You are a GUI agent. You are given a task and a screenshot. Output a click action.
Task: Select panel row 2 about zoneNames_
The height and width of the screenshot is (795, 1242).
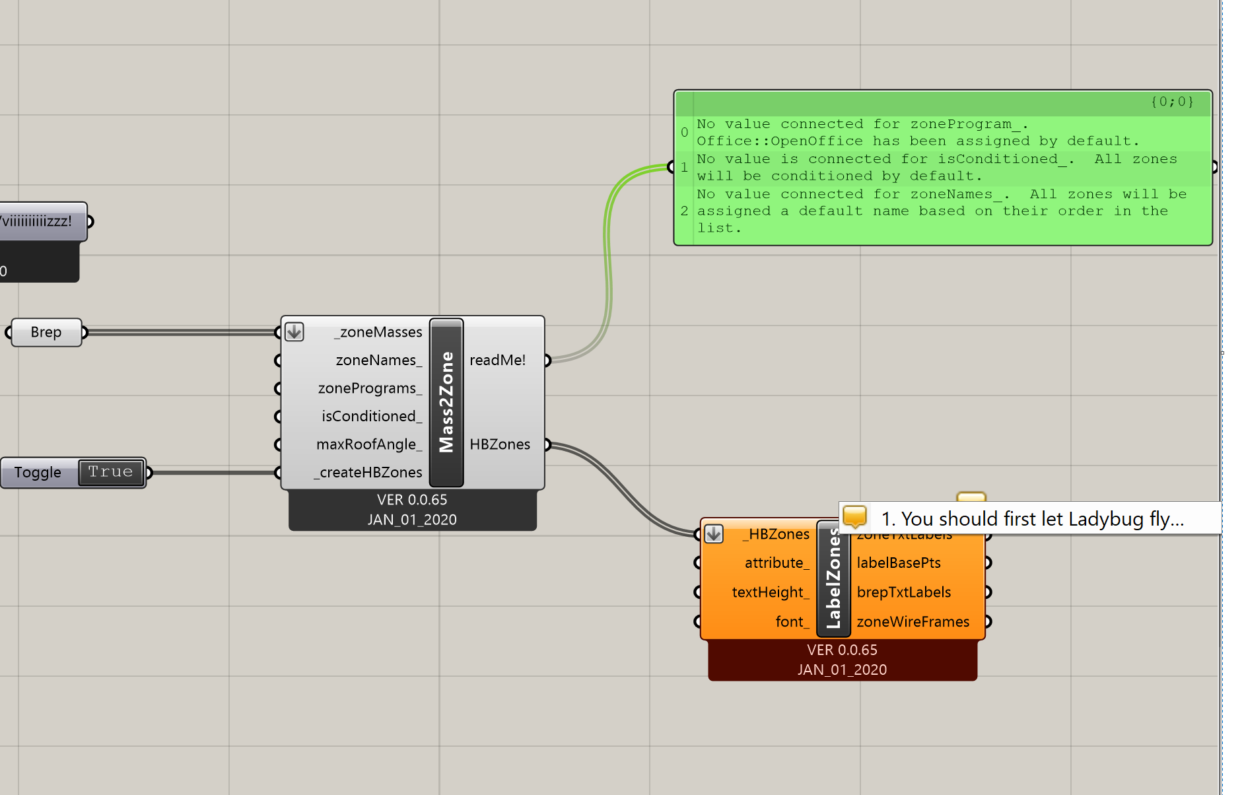coord(944,211)
